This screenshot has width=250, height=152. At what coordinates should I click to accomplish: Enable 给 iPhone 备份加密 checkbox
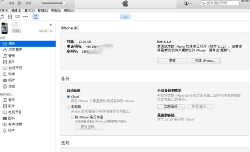point(72,117)
